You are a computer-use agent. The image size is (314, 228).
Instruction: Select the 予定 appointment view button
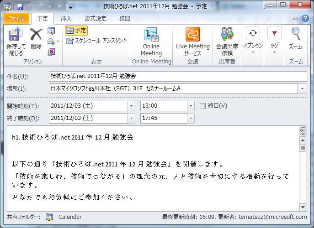click(76, 31)
